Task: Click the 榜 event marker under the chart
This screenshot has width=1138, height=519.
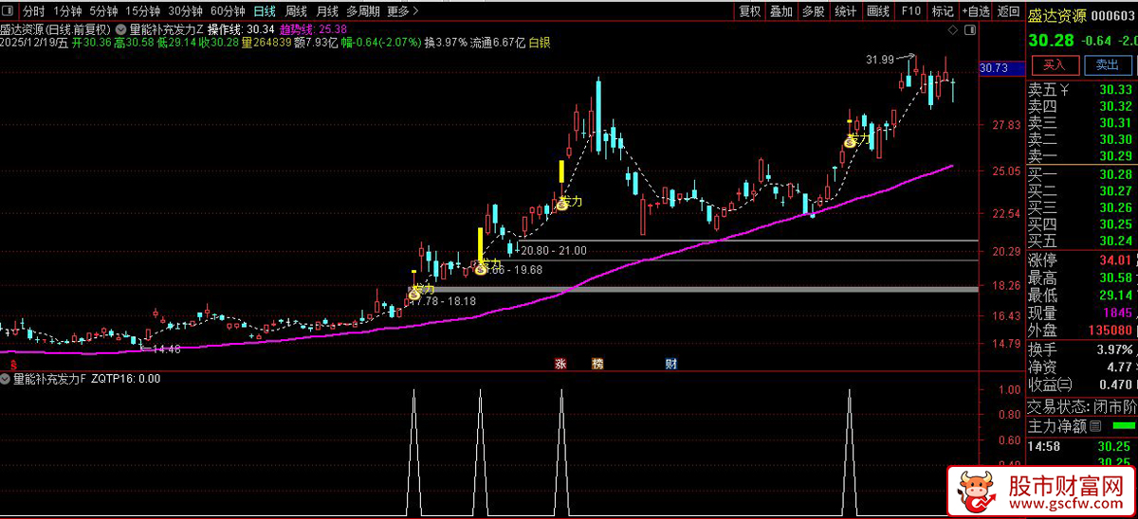Action: tap(597, 364)
